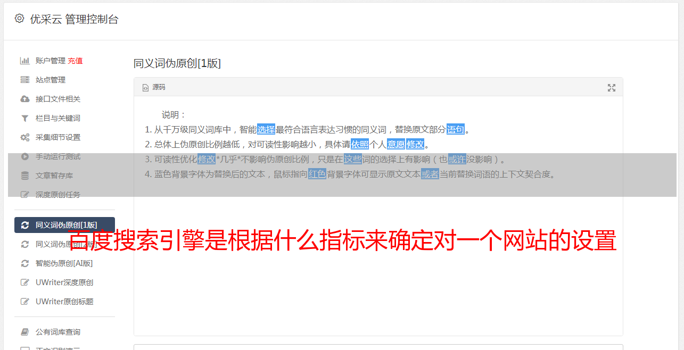Click the 公有词库查询 book icon
This screenshot has height=350, width=684.
click(24, 332)
